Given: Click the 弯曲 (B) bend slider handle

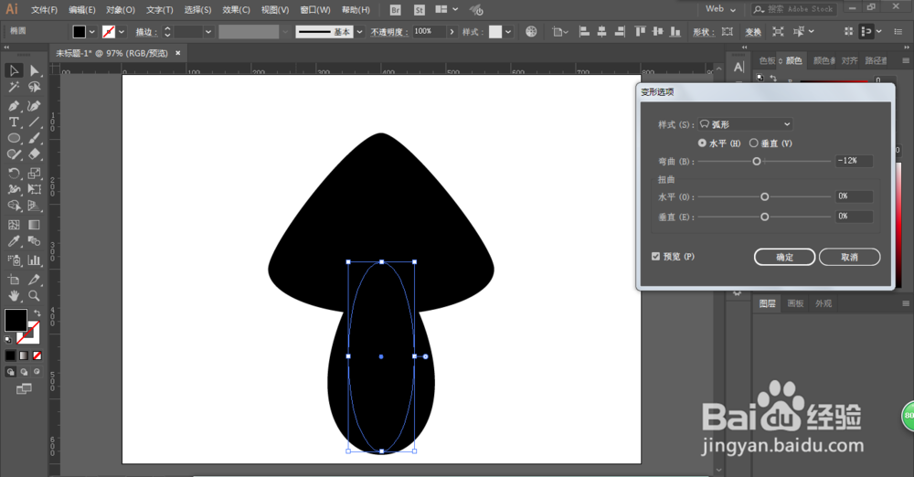Looking at the screenshot, I should (x=757, y=161).
